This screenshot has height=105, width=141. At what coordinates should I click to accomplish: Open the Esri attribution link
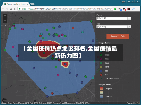point(138,103)
